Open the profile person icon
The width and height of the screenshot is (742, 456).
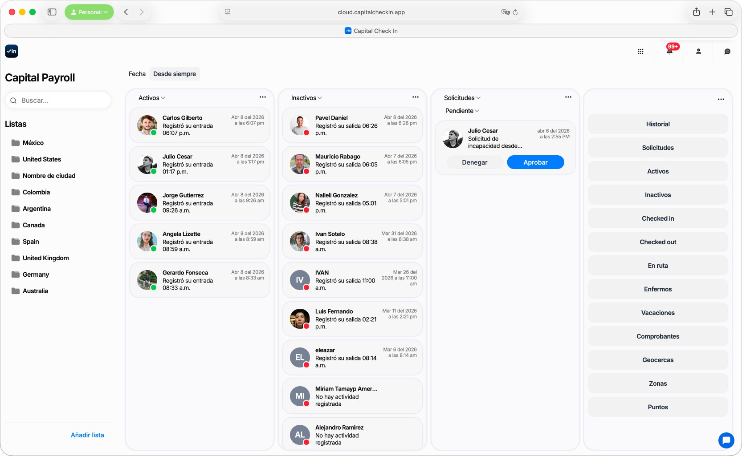698,51
